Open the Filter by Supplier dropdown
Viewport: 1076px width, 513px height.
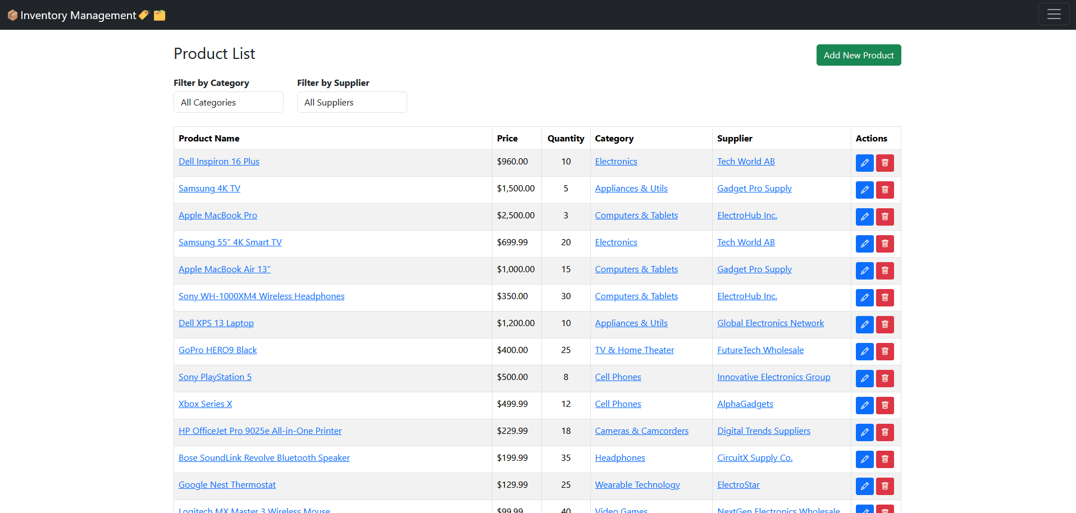tap(352, 102)
